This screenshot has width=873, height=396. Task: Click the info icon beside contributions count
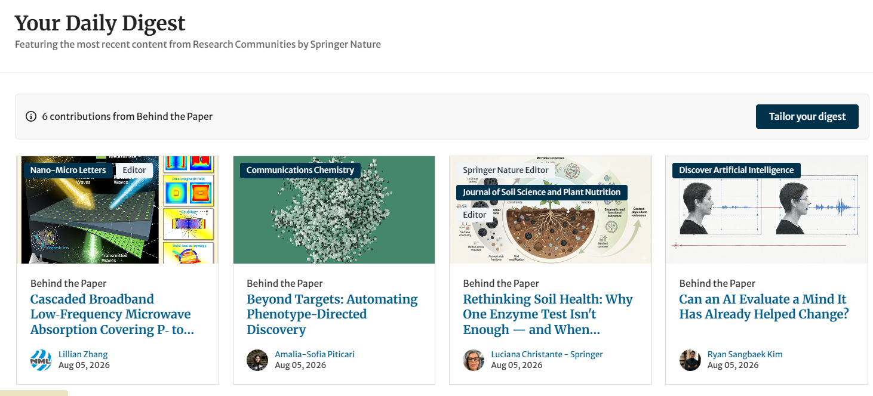(x=31, y=116)
